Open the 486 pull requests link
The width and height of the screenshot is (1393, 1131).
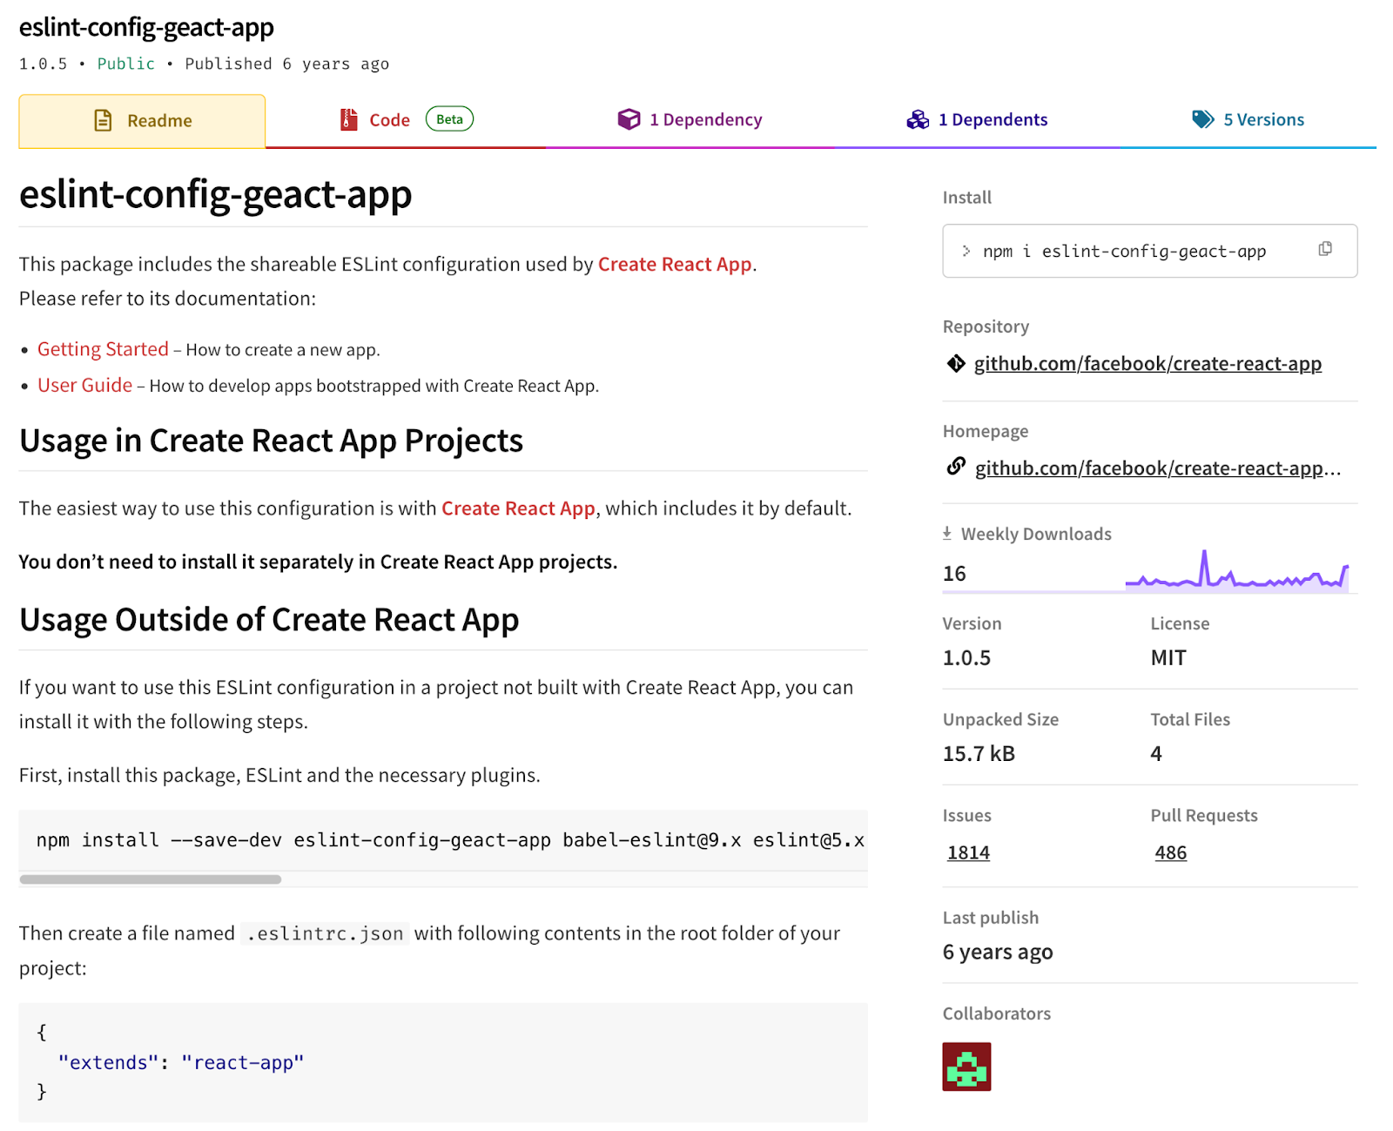1170,852
